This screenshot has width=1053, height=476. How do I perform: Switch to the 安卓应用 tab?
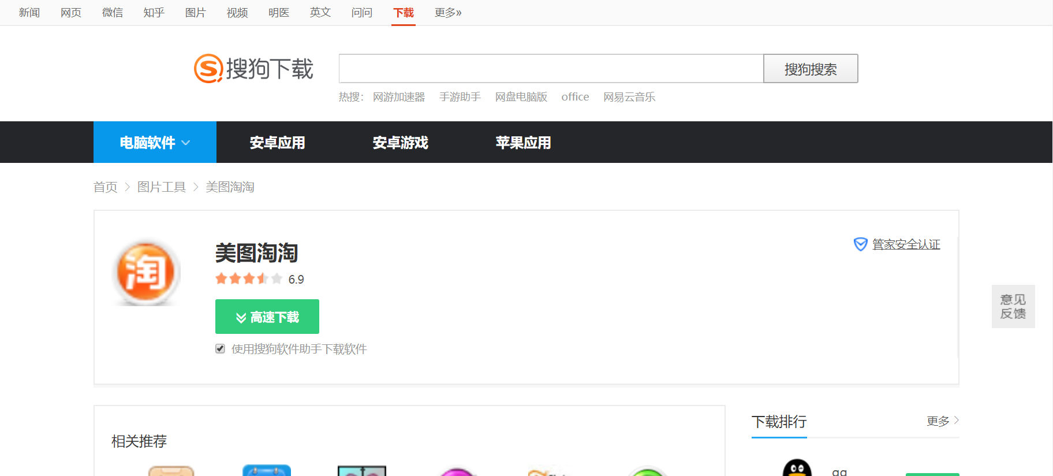click(x=277, y=143)
